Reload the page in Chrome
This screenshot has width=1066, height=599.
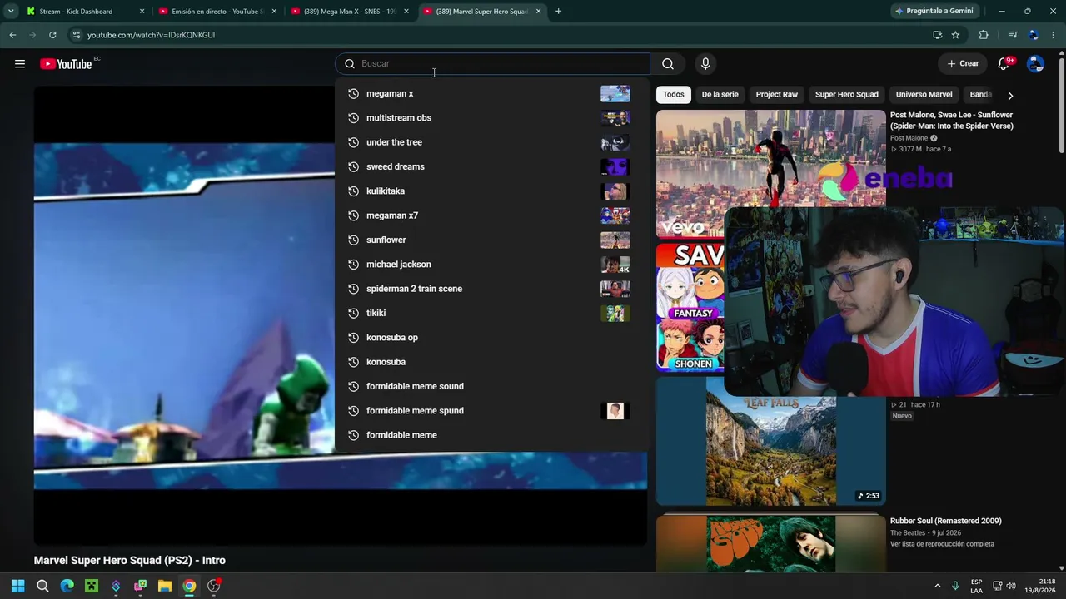(52, 35)
